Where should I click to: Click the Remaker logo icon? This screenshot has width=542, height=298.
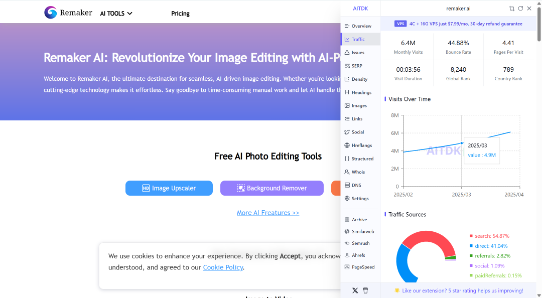pos(51,13)
